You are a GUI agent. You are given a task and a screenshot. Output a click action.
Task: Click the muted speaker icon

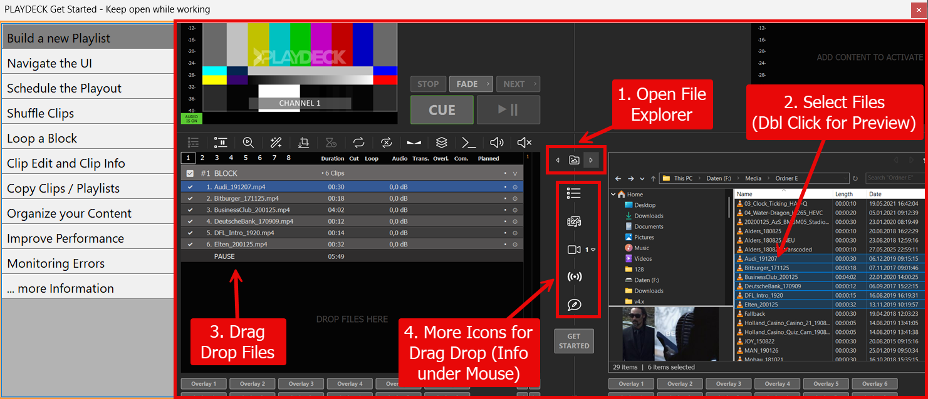[524, 143]
